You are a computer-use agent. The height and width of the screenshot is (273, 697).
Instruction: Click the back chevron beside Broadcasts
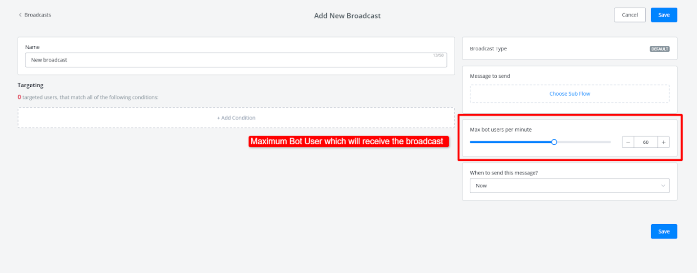pyautogui.click(x=20, y=15)
